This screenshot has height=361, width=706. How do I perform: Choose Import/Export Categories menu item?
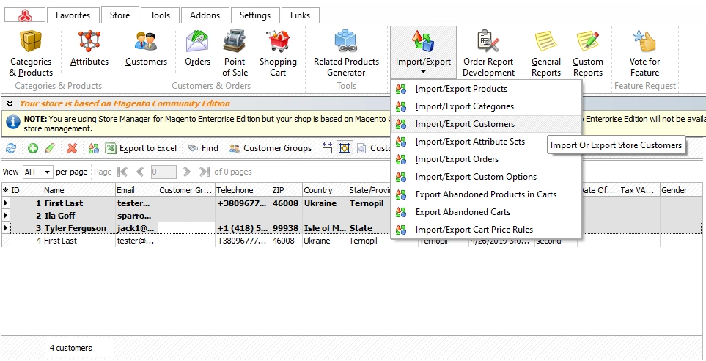click(486, 106)
